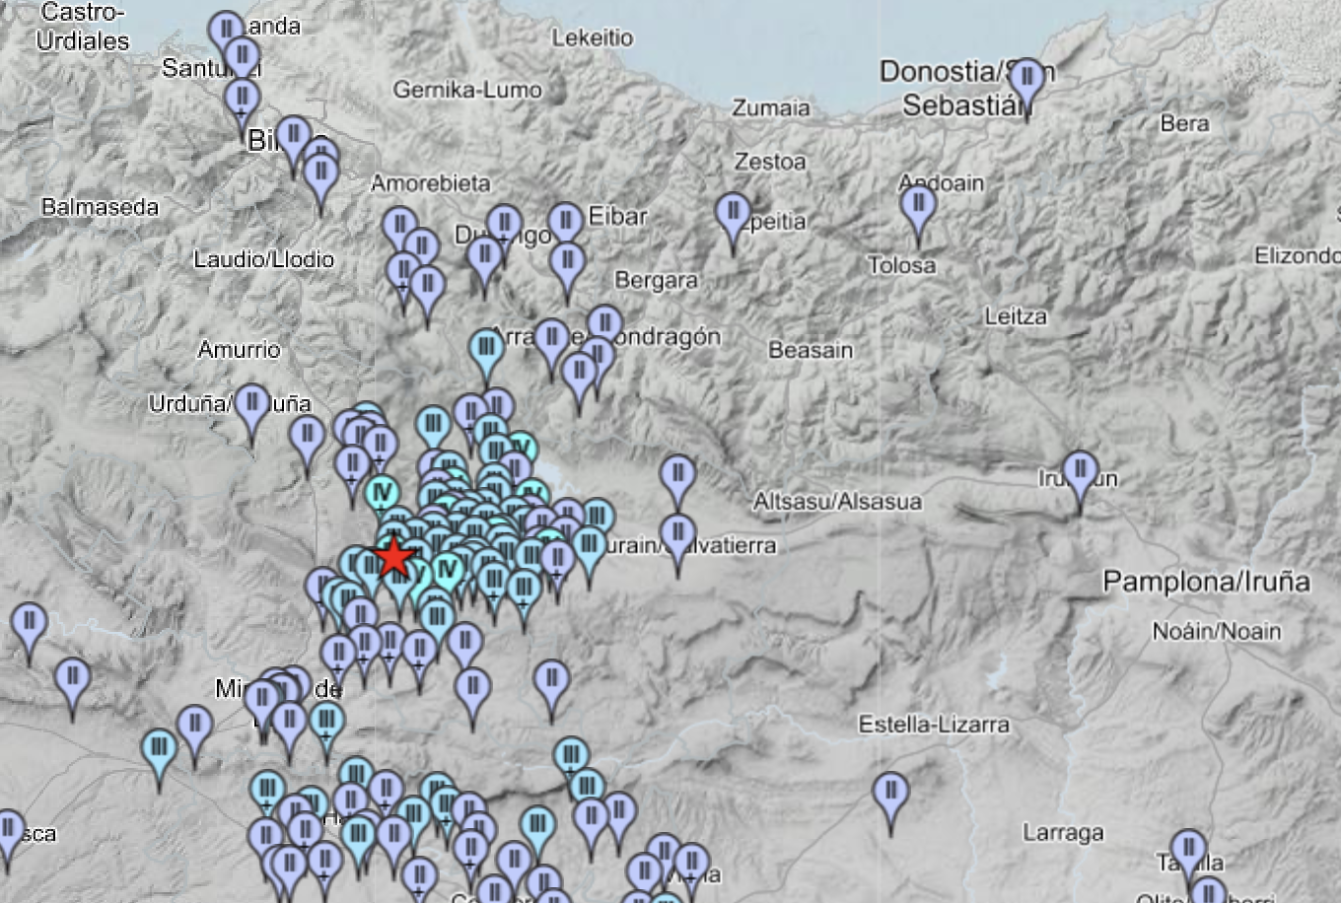The width and height of the screenshot is (1341, 903).
Task: Click the intensity II marker over Urduña
Action: pyautogui.click(x=251, y=404)
